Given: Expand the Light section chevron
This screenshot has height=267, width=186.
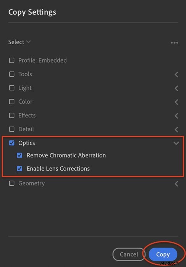Looking at the screenshot, I should click(x=176, y=88).
